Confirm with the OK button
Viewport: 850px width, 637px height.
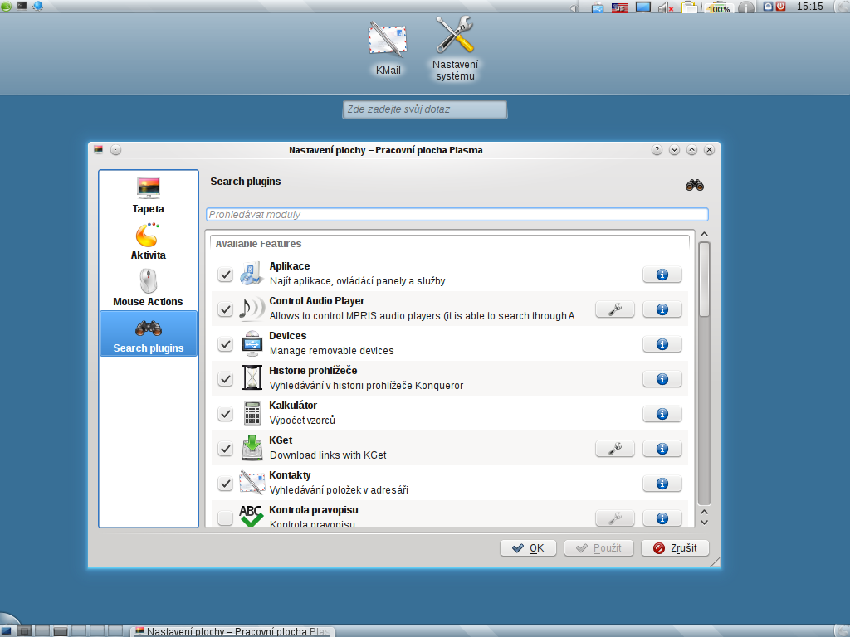[528, 548]
